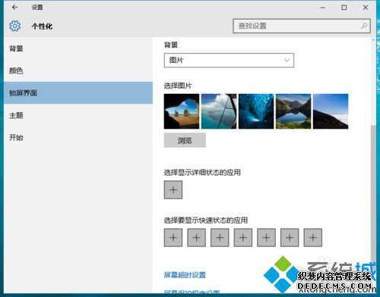The height and width of the screenshot is (297, 380).
Task: Click the fifth quick status plus button
Action: (266, 237)
